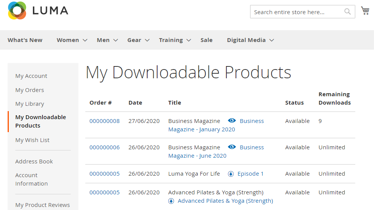Click the search magnifier icon

pyautogui.click(x=347, y=11)
